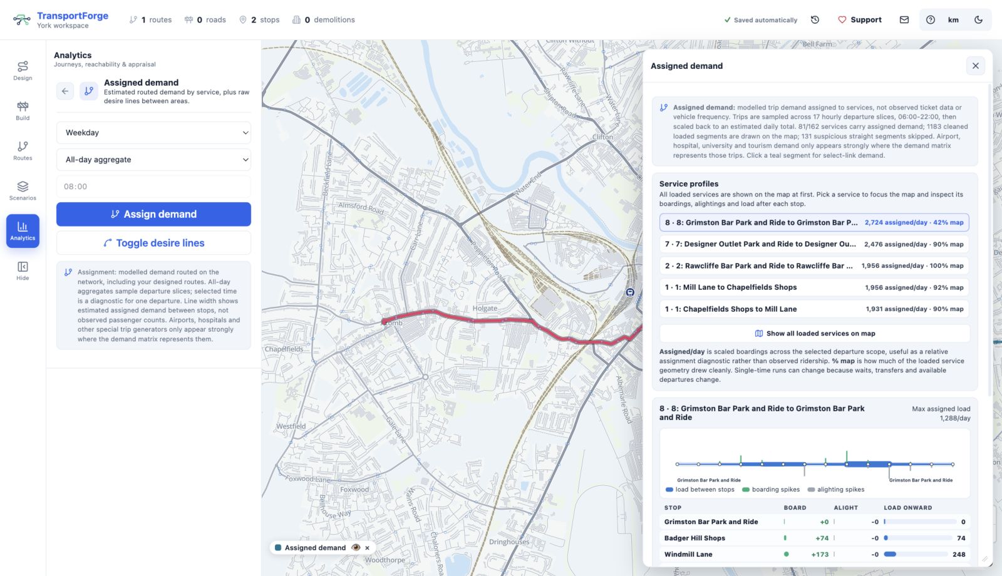Screen dimensions: 1002x576
Task: Click the routes counter in the top bar
Action: (150, 20)
